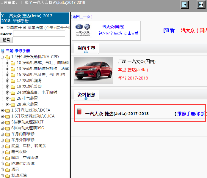Image resolution: width=207 pixels, height=178 pixels.
Task: Select the 一汽大众-捷达(Jetta)-2017-2018 entry text
Action: [117, 114]
